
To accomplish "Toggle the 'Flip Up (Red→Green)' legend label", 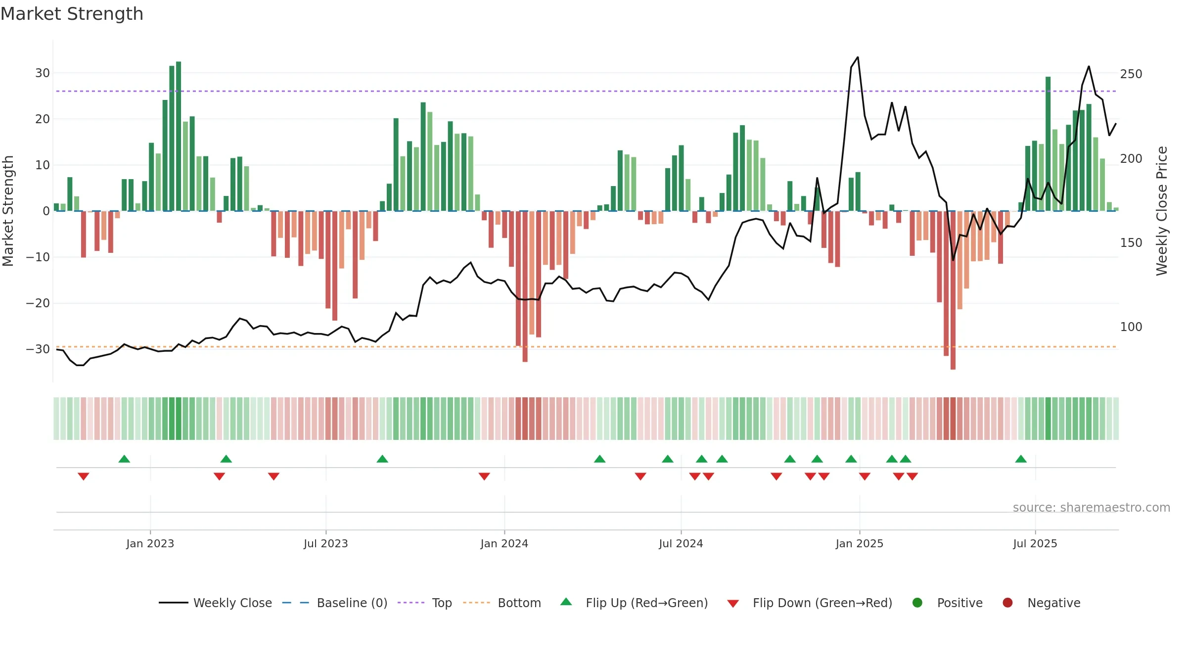I will pyautogui.click(x=647, y=603).
